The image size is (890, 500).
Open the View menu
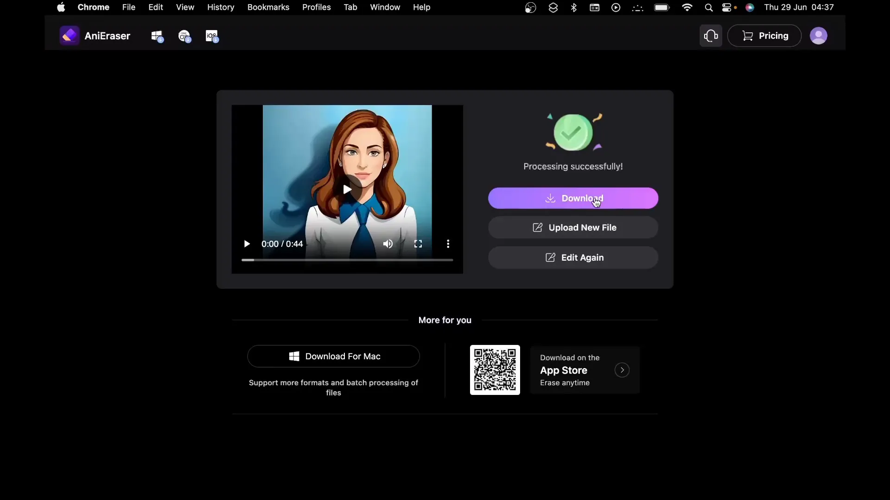(x=185, y=7)
